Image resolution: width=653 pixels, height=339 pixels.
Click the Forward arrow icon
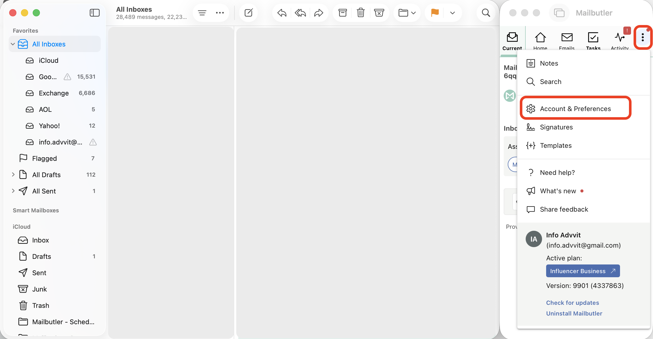[319, 13]
